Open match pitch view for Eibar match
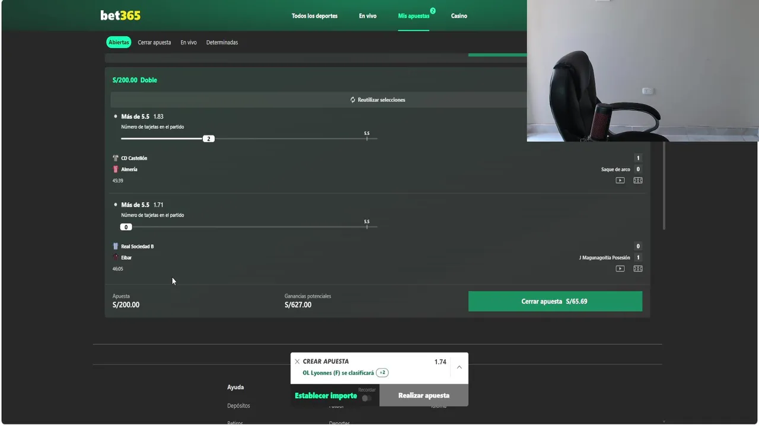The height and width of the screenshot is (426, 759). coord(638,269)
